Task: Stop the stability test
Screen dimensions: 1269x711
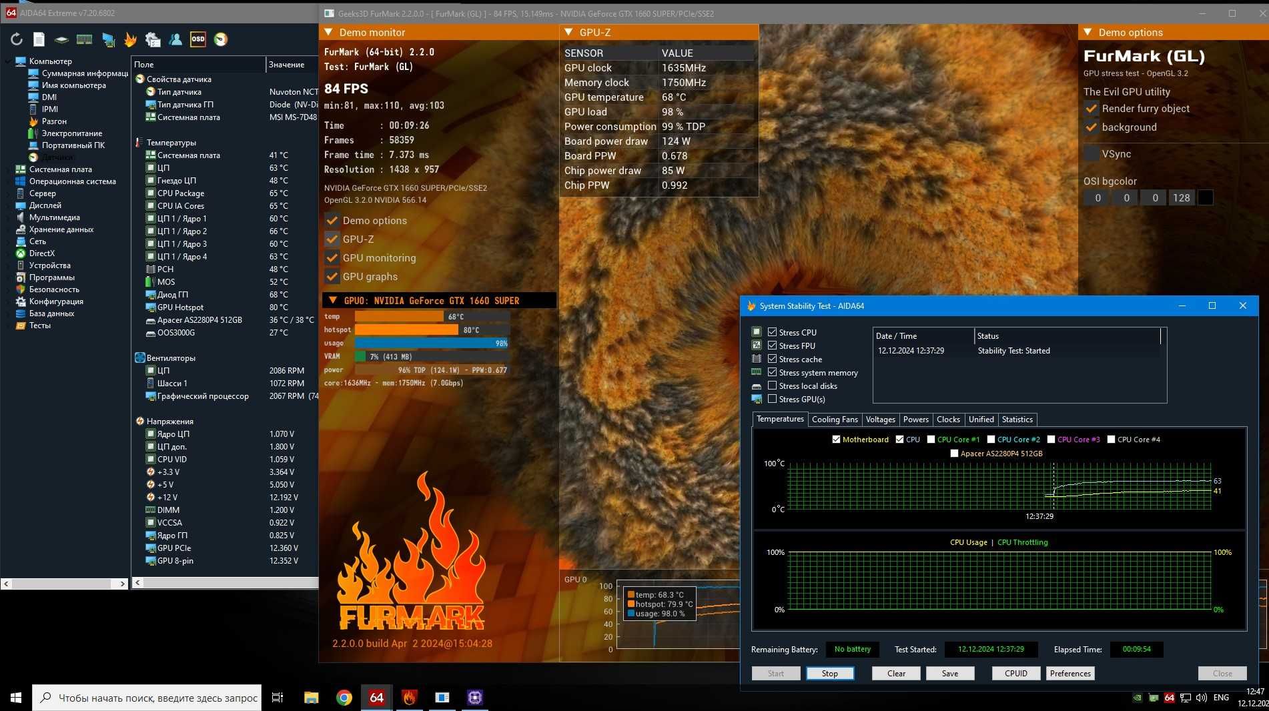Action: [829, 674]
